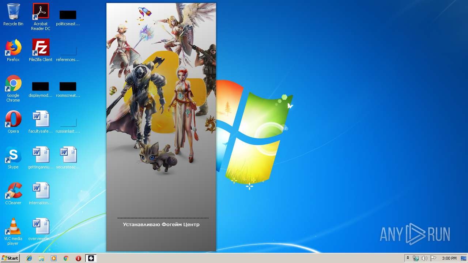Select the russianlast desktop file
The image size is (468, 263).
tap(68, 124)
